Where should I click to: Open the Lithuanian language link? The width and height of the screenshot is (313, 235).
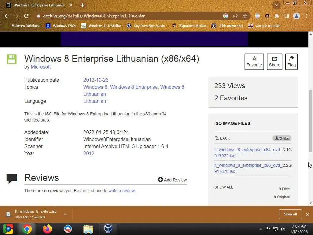pyautogui.click(x=95, y=101)
